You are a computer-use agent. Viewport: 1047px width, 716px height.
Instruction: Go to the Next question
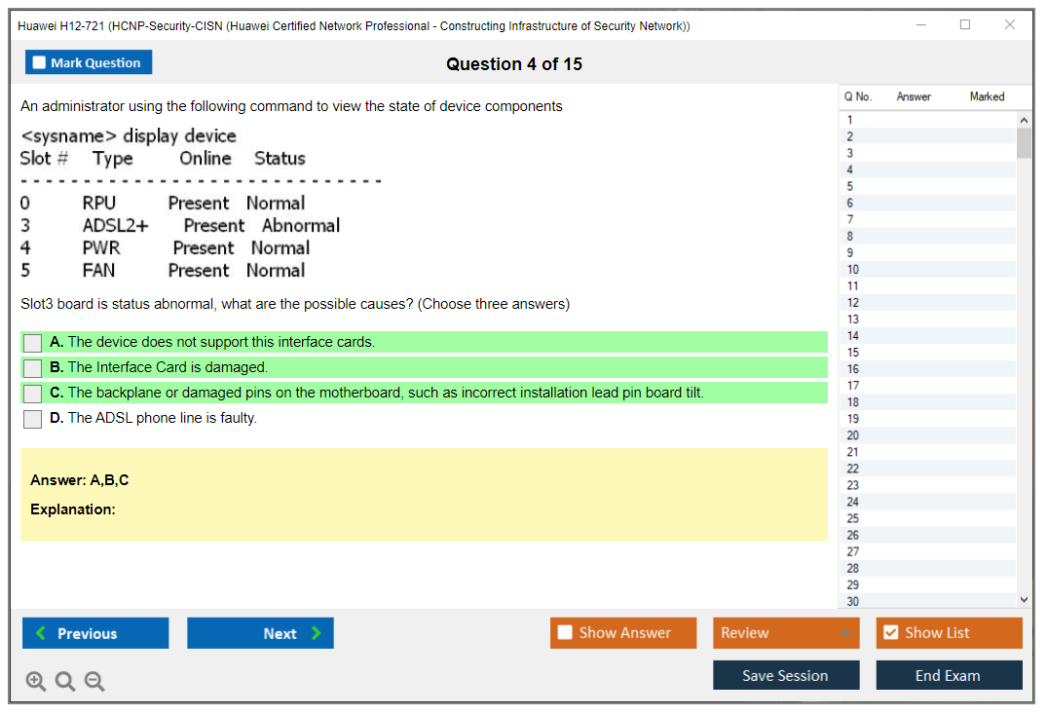pos(260,633)
